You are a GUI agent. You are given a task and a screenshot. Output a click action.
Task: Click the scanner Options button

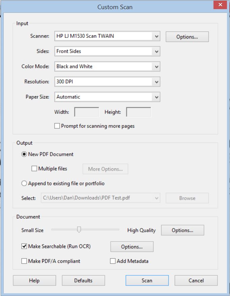tap(187, 37)
